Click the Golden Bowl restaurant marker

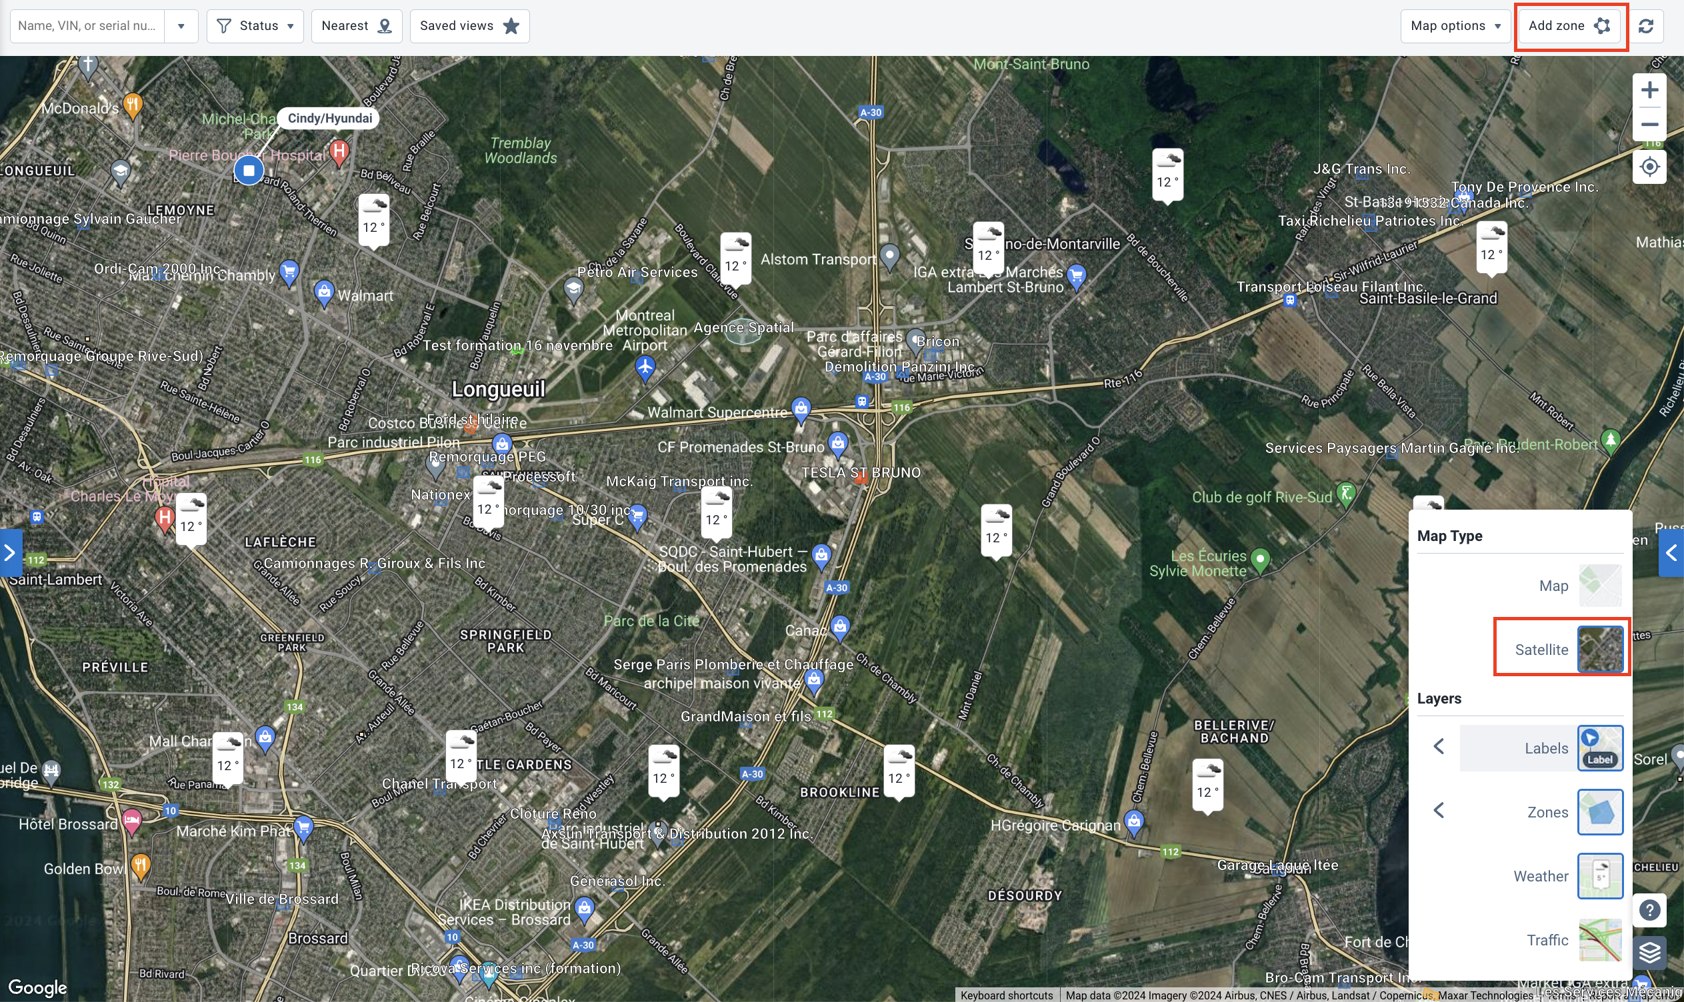click(x=141, y=866)
